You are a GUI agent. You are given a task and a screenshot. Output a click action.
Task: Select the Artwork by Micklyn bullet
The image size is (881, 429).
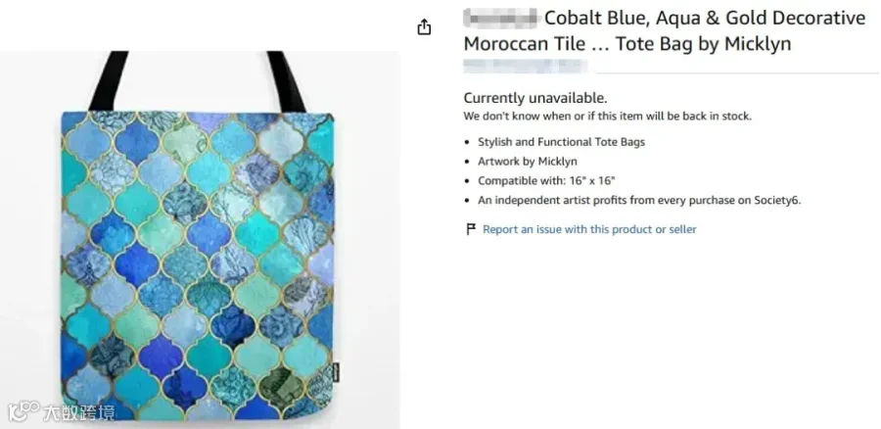tap(528, 162)
